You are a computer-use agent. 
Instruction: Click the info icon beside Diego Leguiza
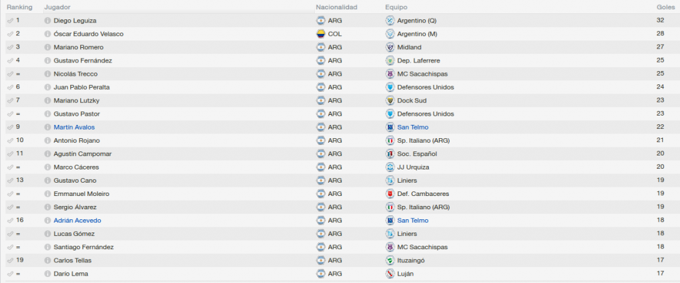(x=48, y=21)
